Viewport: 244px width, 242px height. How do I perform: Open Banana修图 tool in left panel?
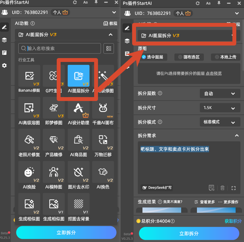[x=29, y=79]
